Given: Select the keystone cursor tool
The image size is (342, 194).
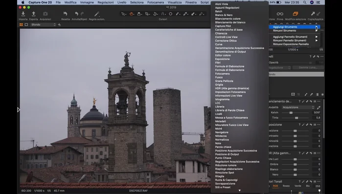Looking at the screenshot, I should (x=163, y=14).
